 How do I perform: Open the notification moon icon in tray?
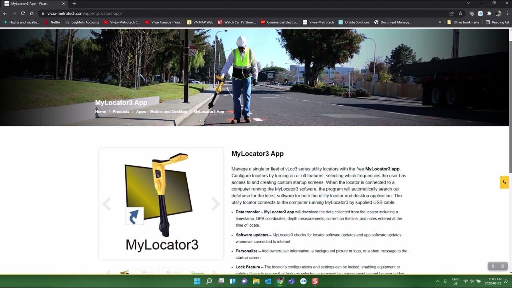tap(506, 281)
